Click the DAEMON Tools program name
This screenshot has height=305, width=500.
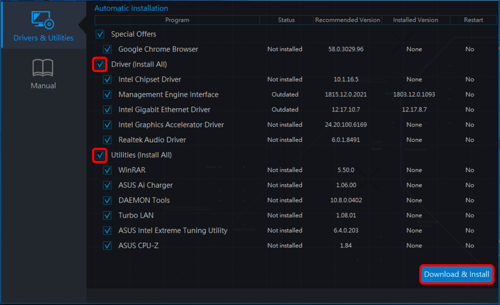tap(144, 200)
